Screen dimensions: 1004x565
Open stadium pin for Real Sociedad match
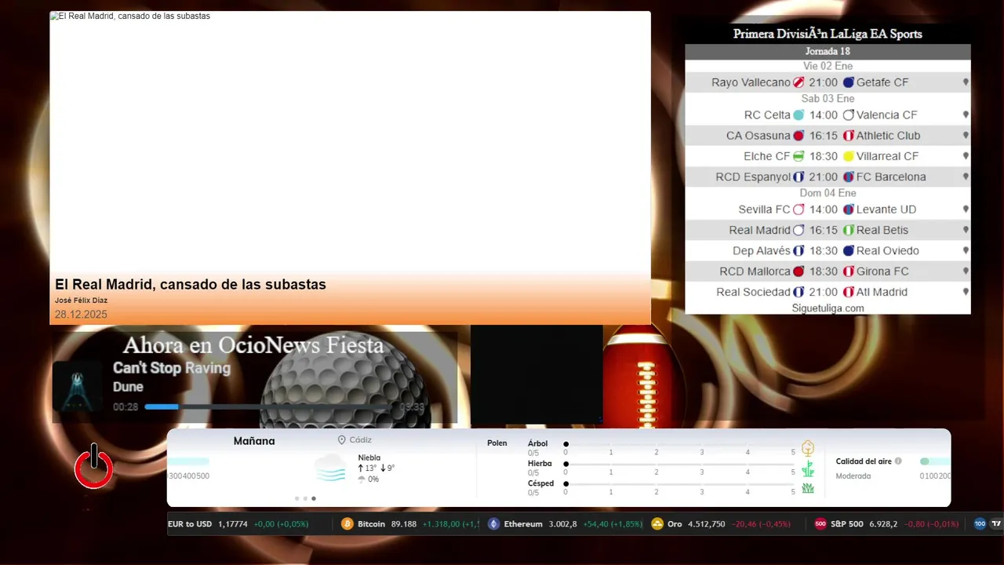(x=966, y=292)
